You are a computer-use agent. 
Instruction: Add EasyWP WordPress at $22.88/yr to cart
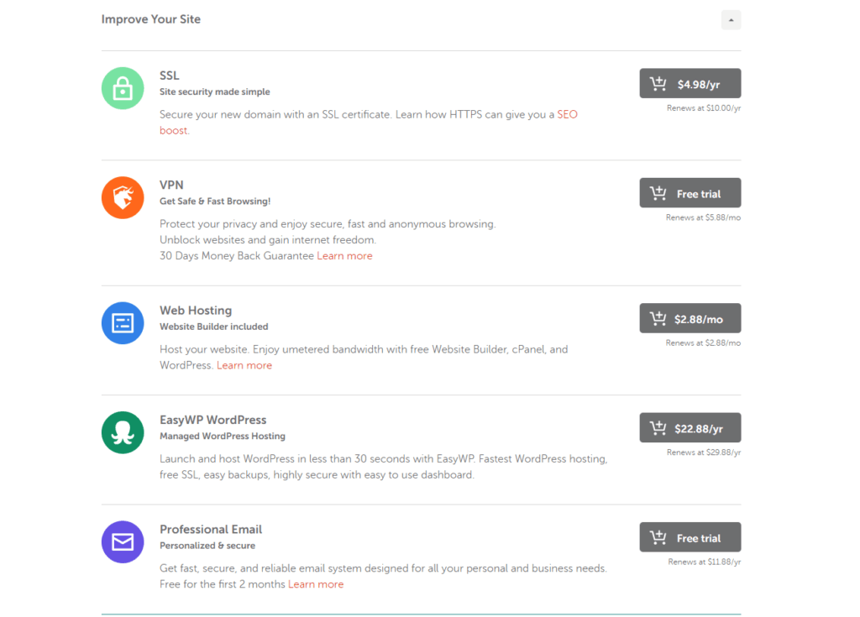point(690,428)
